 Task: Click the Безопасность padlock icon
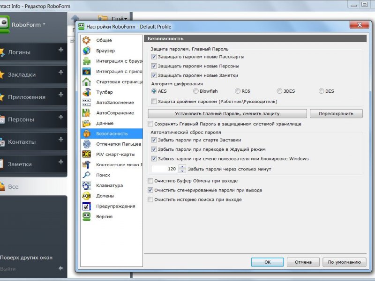click(86, 133)
